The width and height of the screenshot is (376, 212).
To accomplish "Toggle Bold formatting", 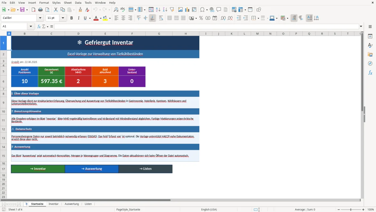I will point(72,18).
